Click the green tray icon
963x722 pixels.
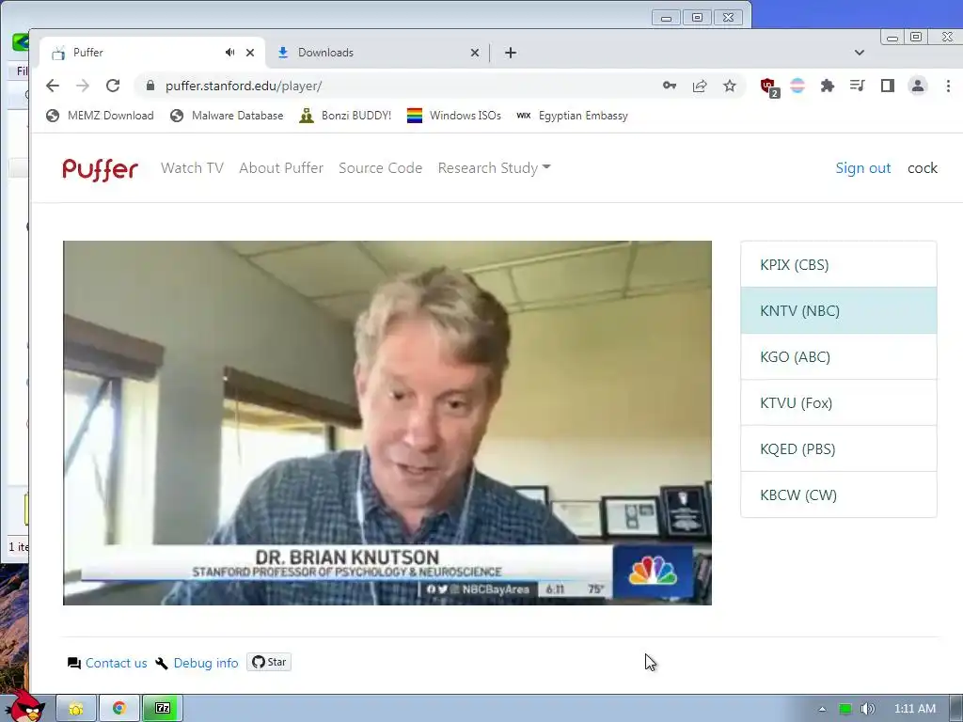(x=845, y=709)
